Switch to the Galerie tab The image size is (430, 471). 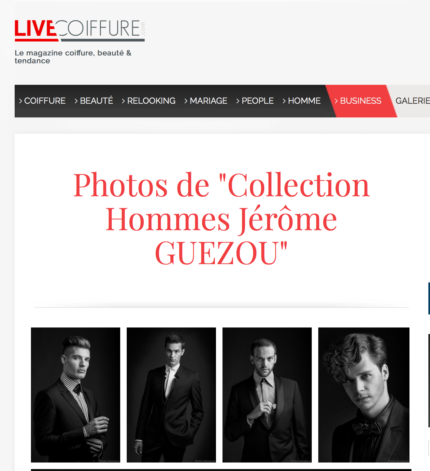click(412, 101)
